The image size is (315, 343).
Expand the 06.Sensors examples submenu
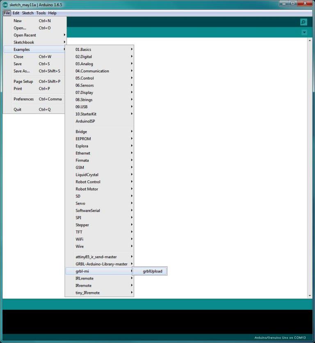(x=99, y=85)
